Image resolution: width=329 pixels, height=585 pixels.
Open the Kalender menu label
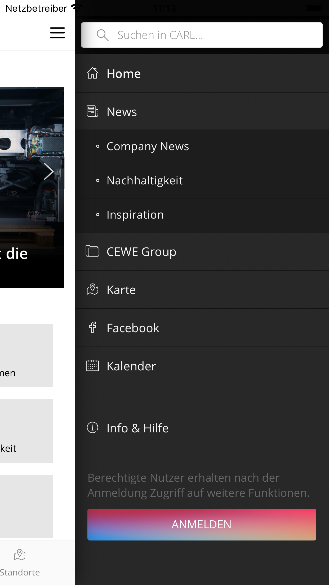[131, 366]
